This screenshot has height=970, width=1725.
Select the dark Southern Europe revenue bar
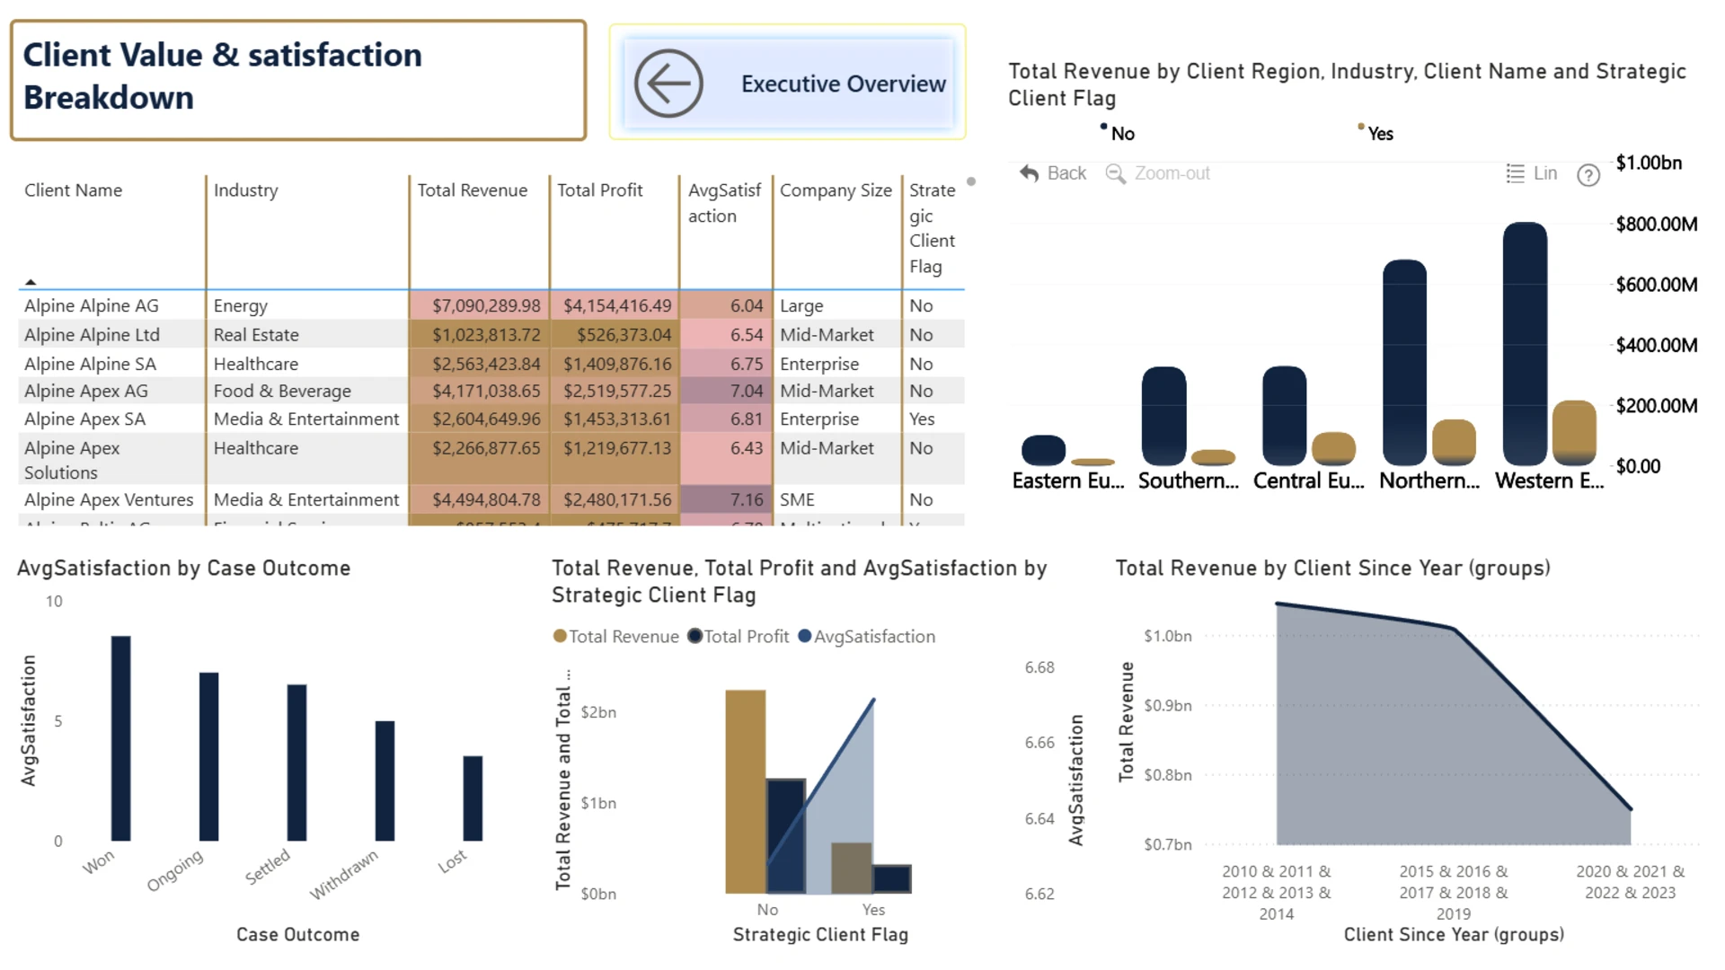coord(1163,416)
